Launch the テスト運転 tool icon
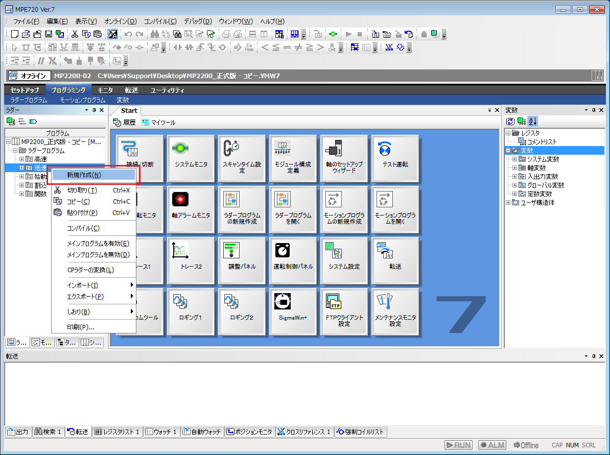Image resolution: width=610 pixels, height=455 pixels. [395, 158]
